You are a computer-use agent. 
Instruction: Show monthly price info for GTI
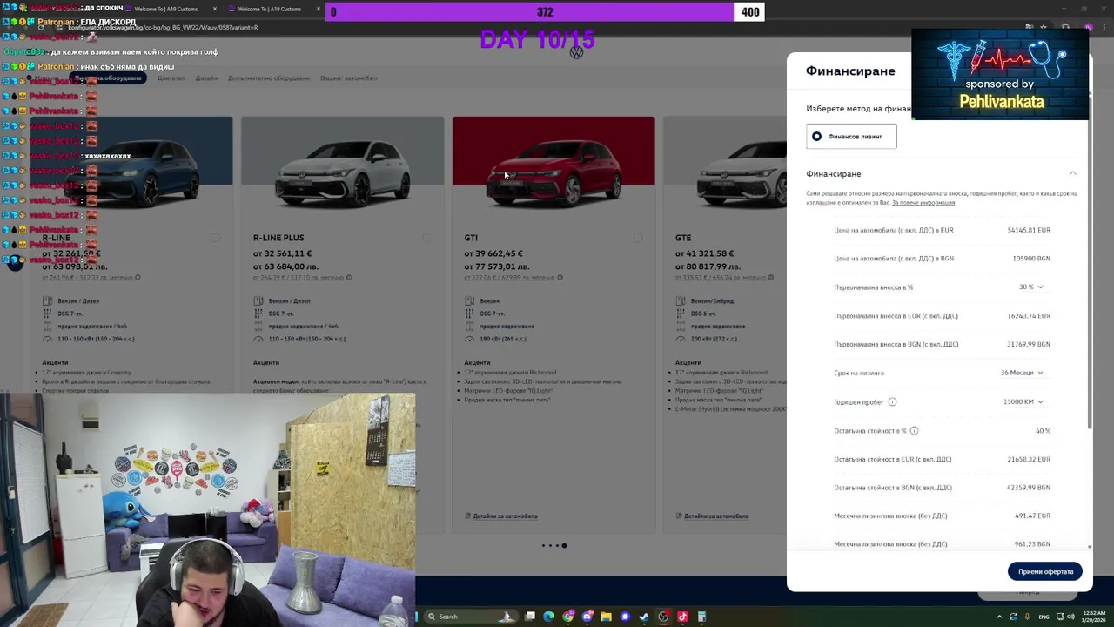click(x=560, y=278)
